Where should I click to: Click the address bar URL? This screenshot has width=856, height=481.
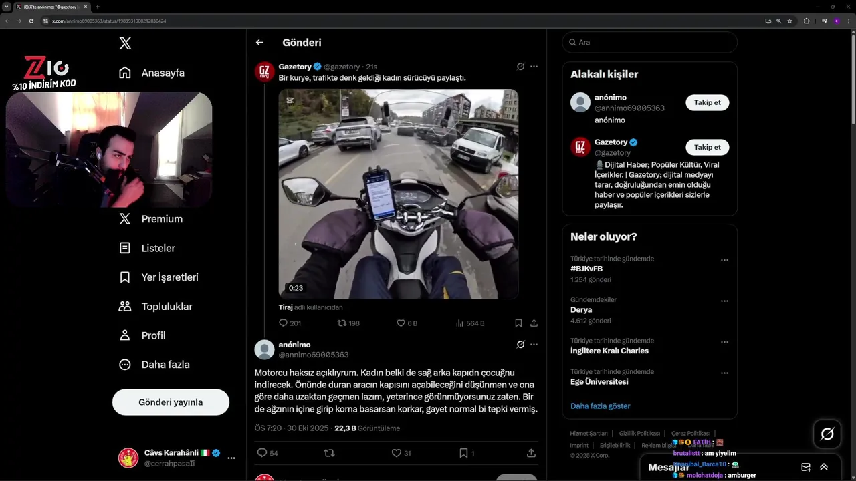tap(109, 21)
